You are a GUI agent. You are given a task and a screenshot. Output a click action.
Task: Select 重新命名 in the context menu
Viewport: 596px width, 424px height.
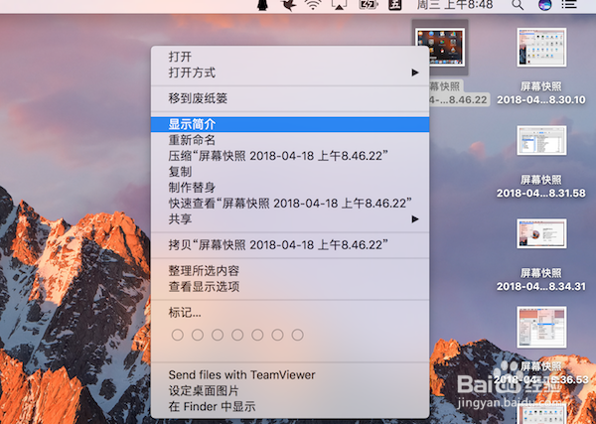(290, 140)
